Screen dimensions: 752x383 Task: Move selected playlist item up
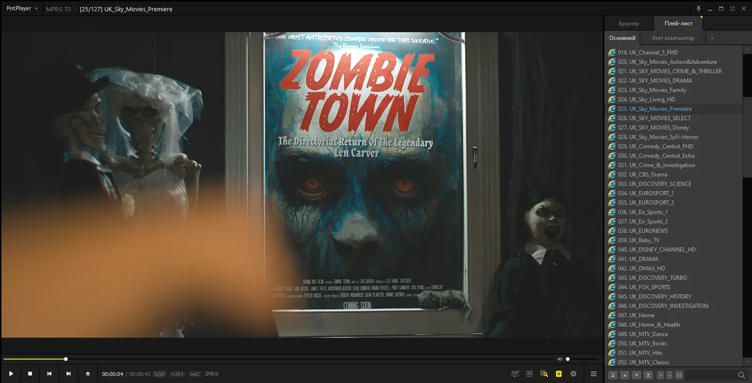tap(625, 375)
